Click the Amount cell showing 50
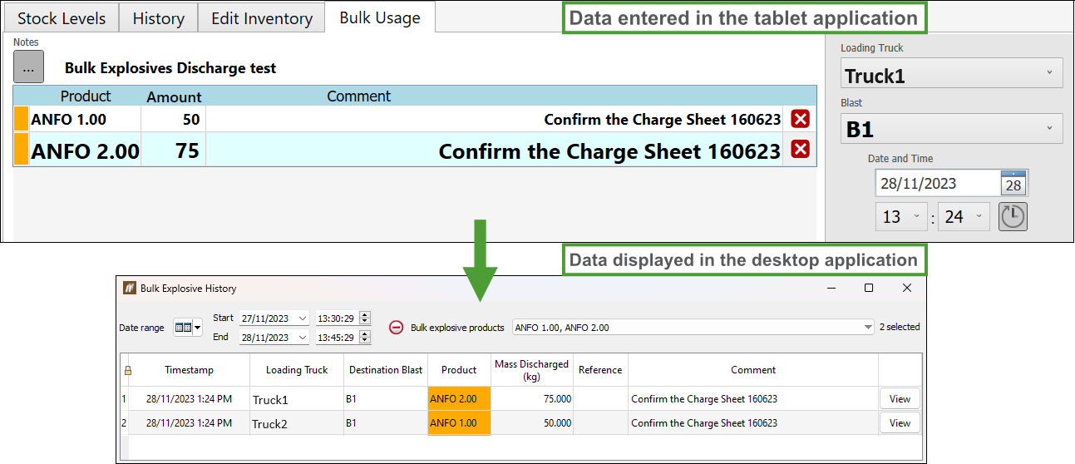1075x464 pixels. 173,119
